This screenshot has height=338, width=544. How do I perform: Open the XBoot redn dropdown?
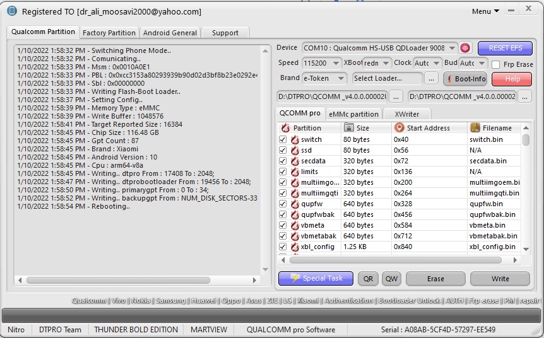click(386, 63)
